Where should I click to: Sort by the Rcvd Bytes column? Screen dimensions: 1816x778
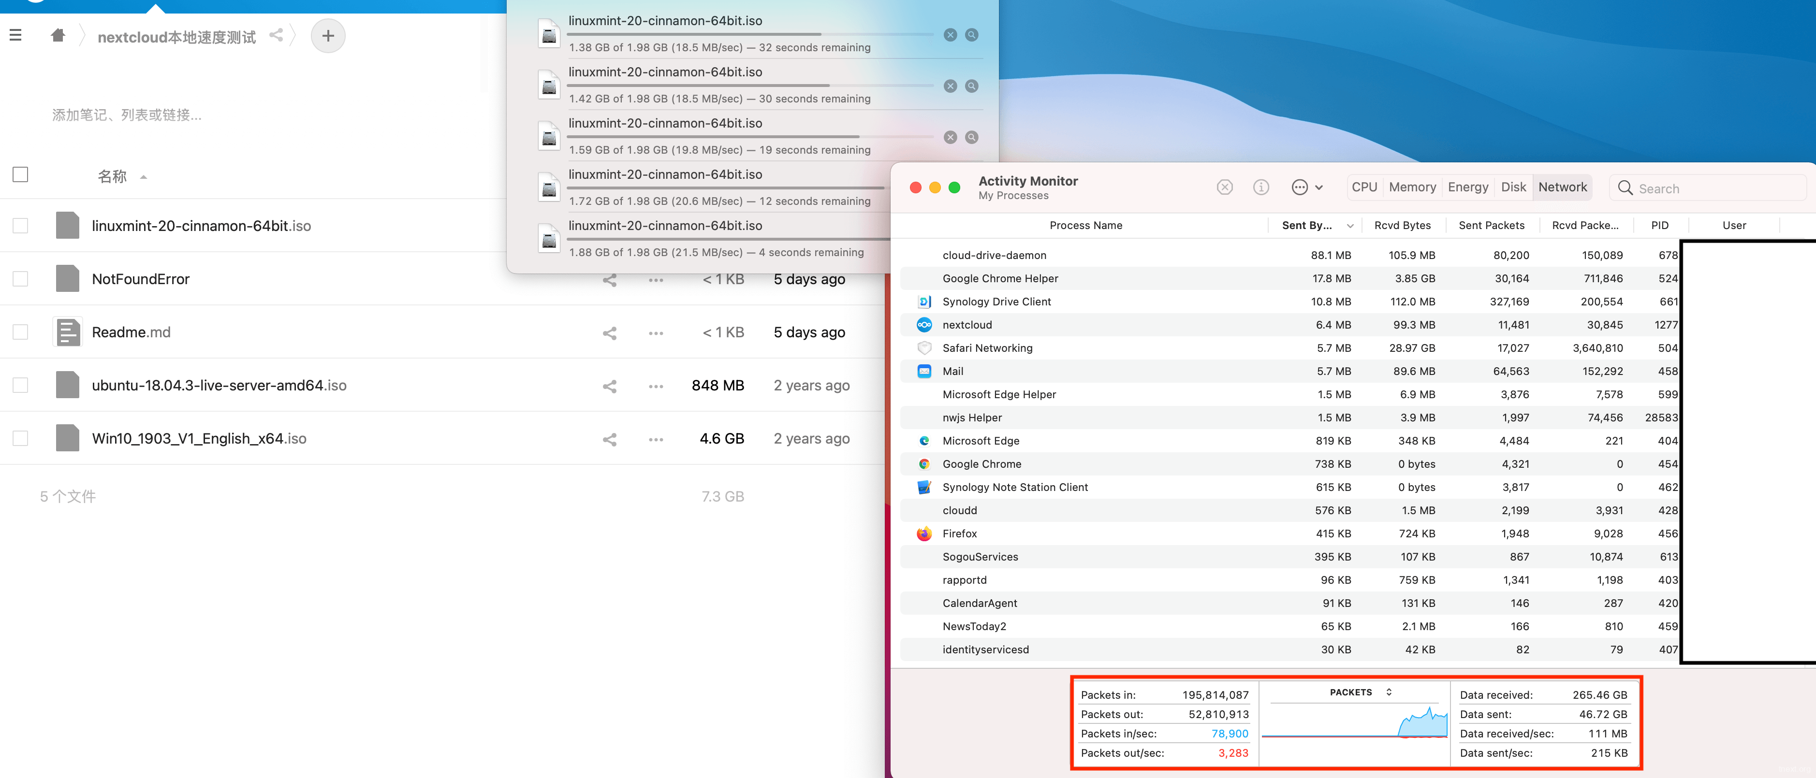(1402, 226)
